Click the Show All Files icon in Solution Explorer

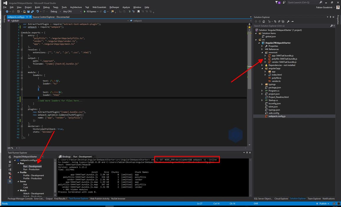[283, 21]
